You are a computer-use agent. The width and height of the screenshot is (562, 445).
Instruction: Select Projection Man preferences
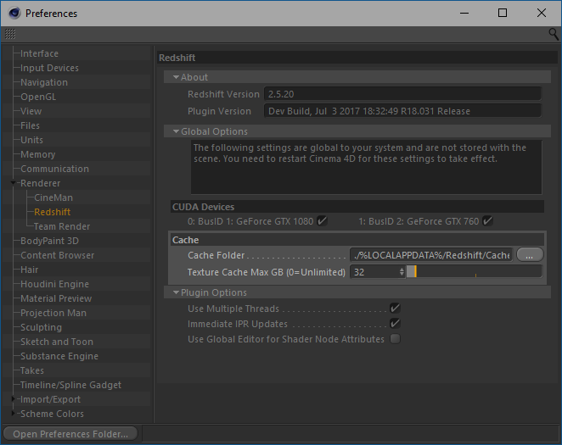(53, 313)
